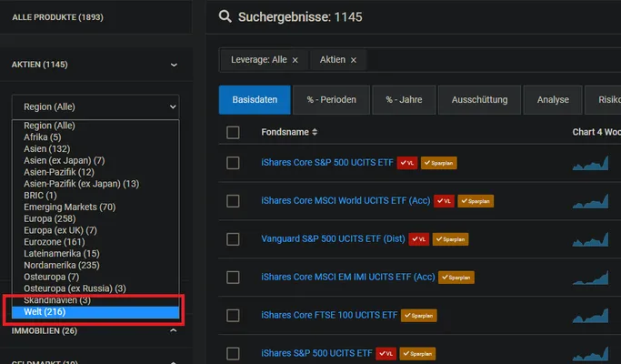Open iShares Core MSCI EM IMI UCITS ETF (Acc)
Image resolution: width=621 pixels, height=364 pixels.
pos(347,277)
